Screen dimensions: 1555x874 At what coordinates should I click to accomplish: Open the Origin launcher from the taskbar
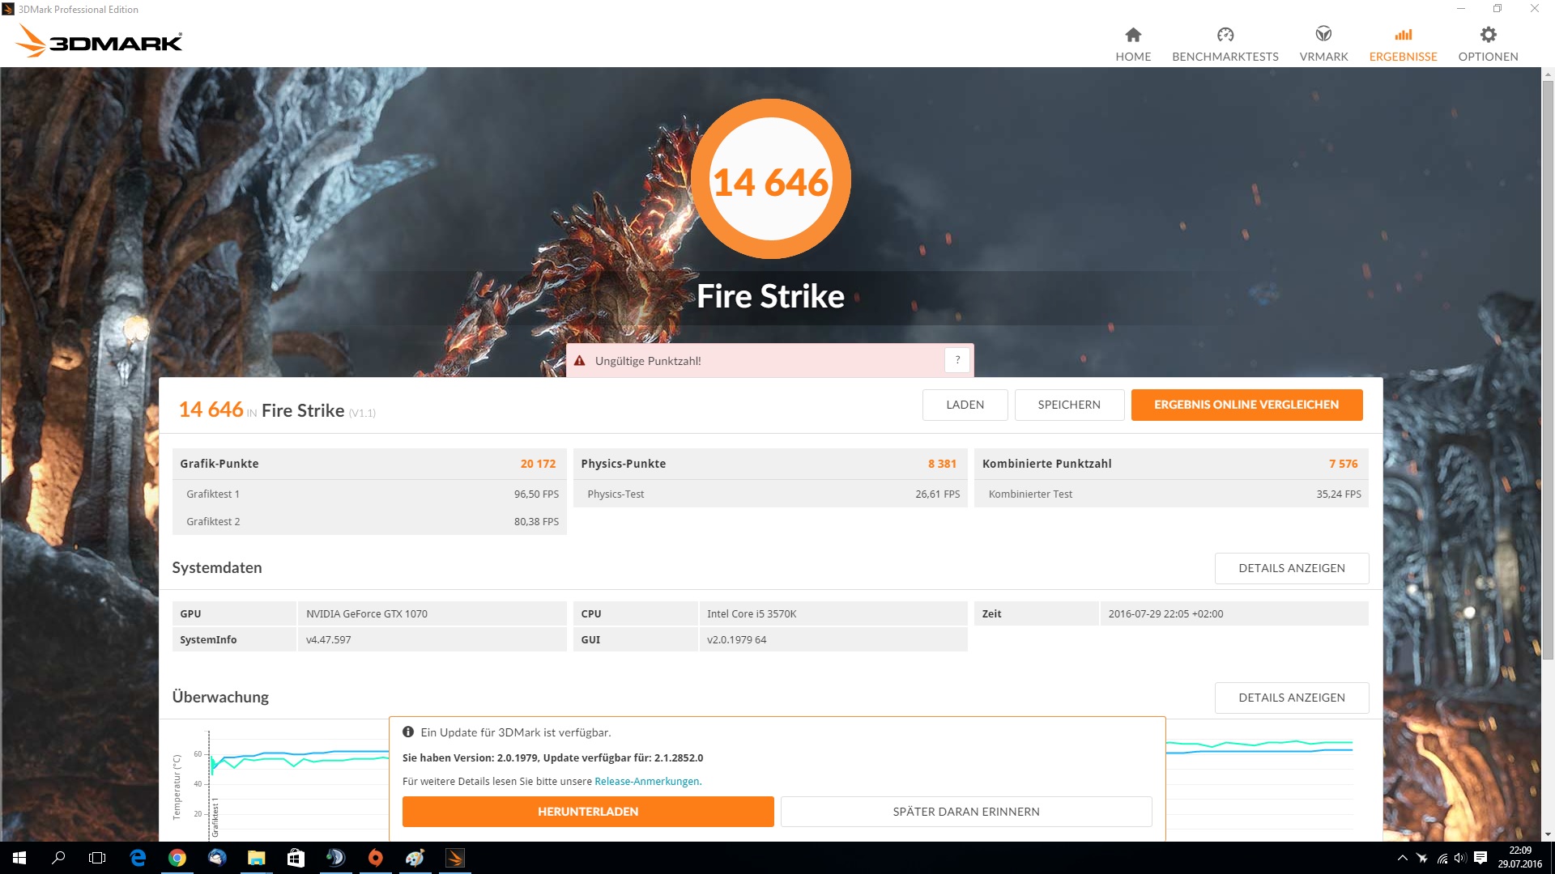(x=375, y=858)
